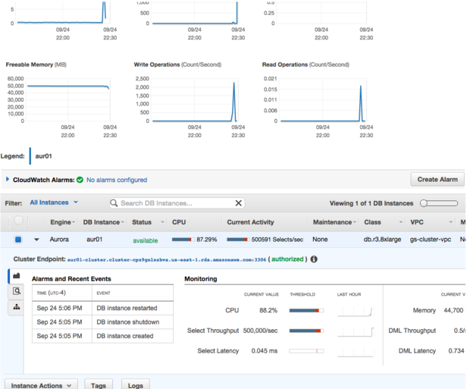
Task: Click the green CloudWatch status check icon
Action: coord(80,180)
